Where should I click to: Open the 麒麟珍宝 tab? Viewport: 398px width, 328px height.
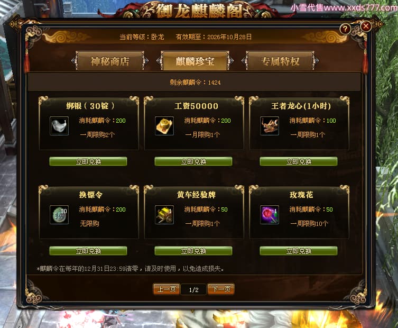195,61
